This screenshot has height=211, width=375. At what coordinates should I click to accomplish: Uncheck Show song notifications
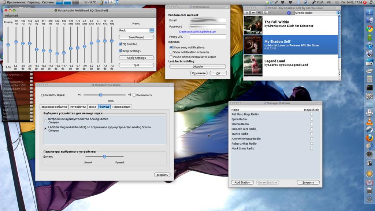click(171, 47)
